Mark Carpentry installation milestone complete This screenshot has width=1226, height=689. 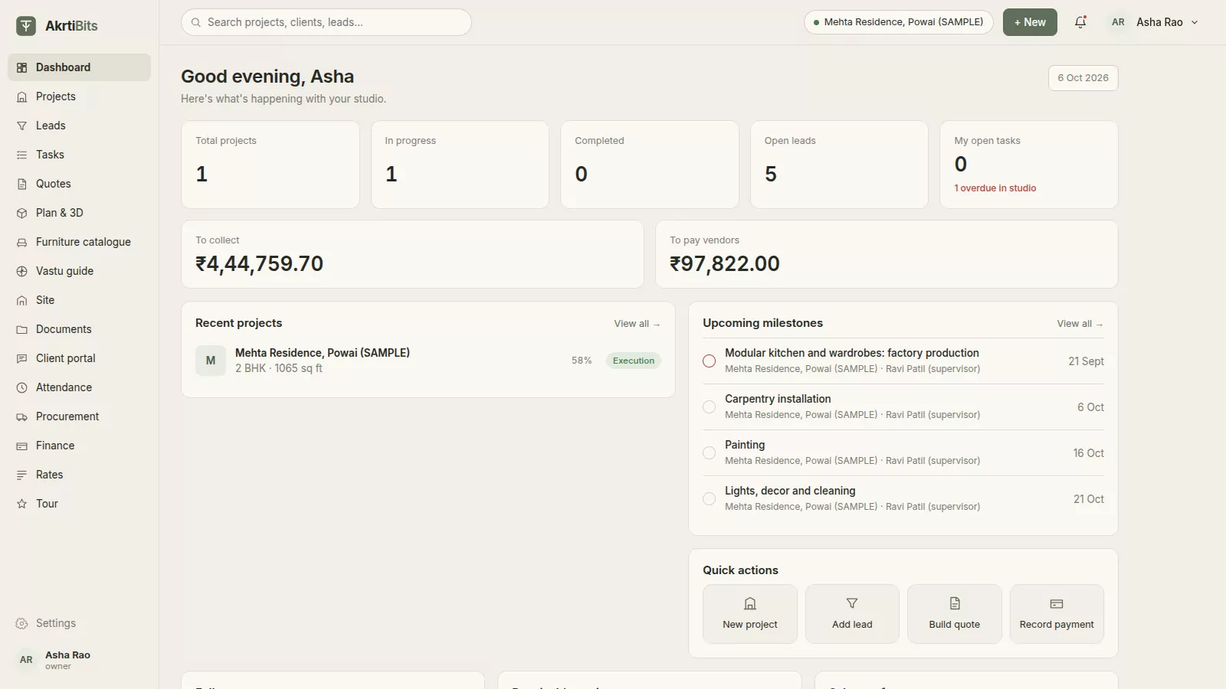(710, 407)
